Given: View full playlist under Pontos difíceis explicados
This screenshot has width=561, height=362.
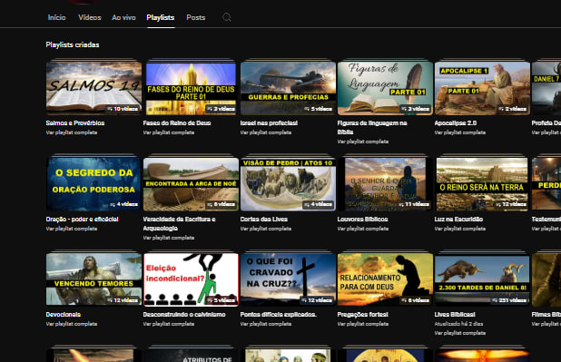Looking at the screenshot, I should point(266,324).
